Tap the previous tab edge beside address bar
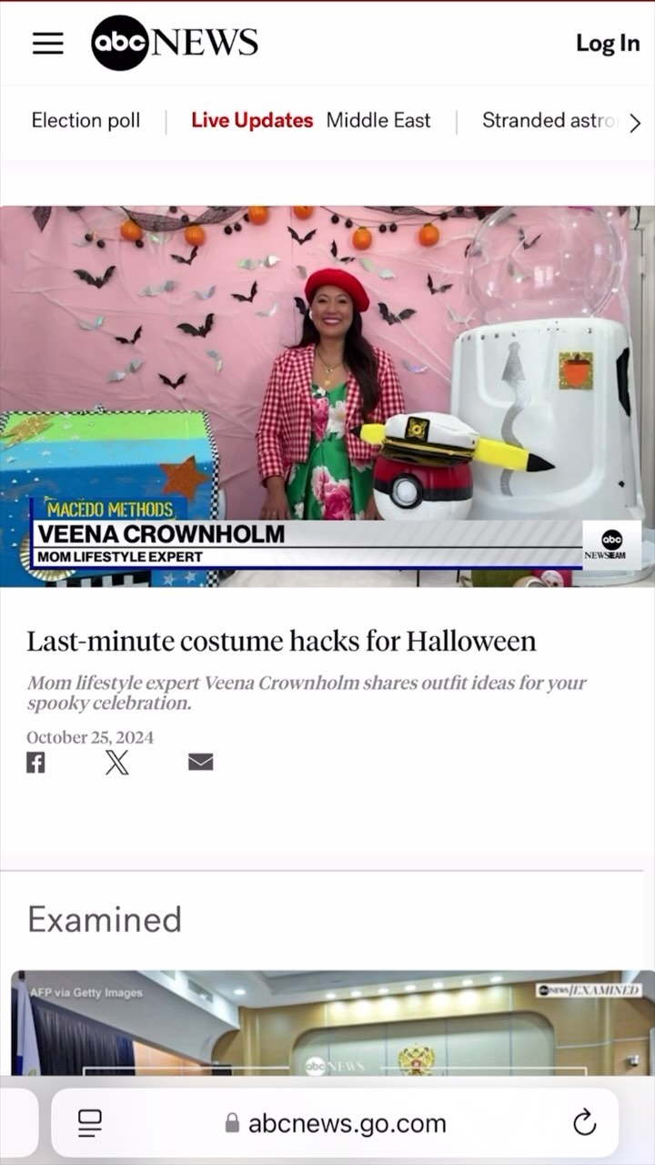The image size is (655, 1165). [18, 1123]
